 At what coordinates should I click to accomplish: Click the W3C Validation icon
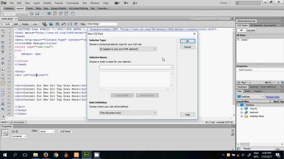pyautogui.click(x=63, y=24)
